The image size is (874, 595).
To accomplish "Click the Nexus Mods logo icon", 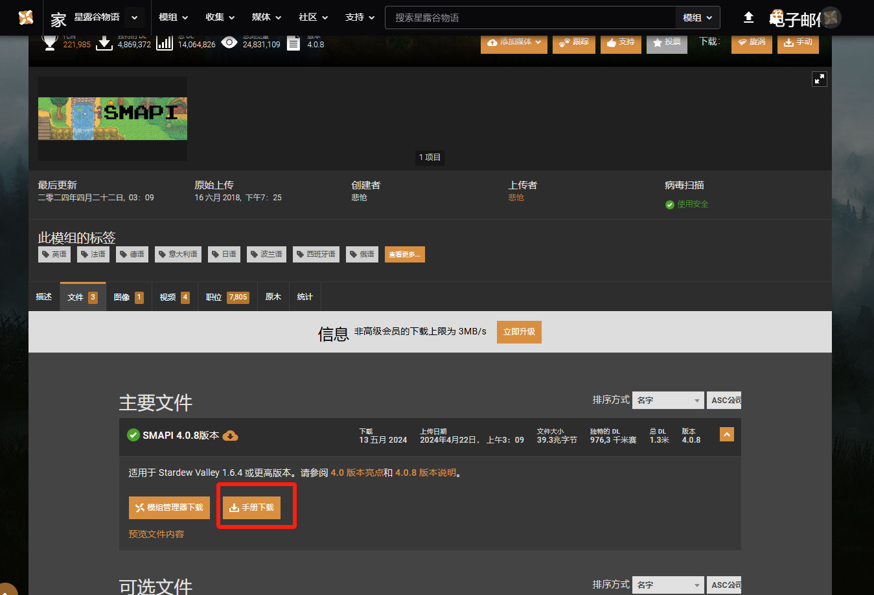I will [x=25, y=17].
